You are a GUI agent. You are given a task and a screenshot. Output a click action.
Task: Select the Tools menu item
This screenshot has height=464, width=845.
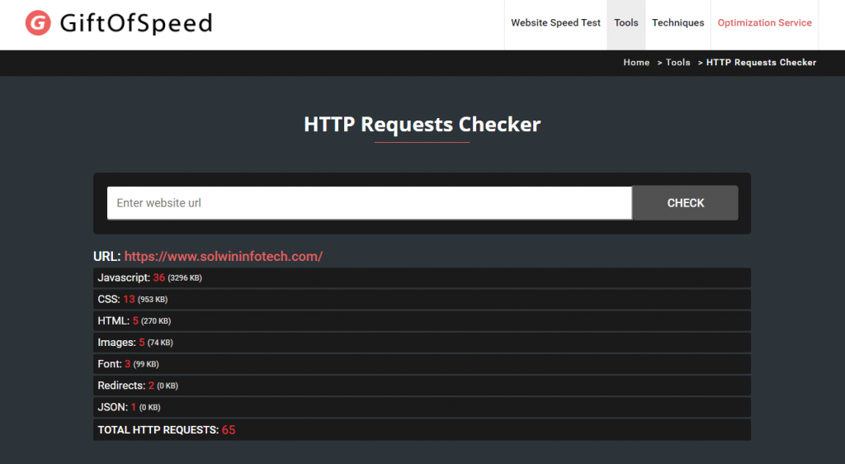(626, 23)
